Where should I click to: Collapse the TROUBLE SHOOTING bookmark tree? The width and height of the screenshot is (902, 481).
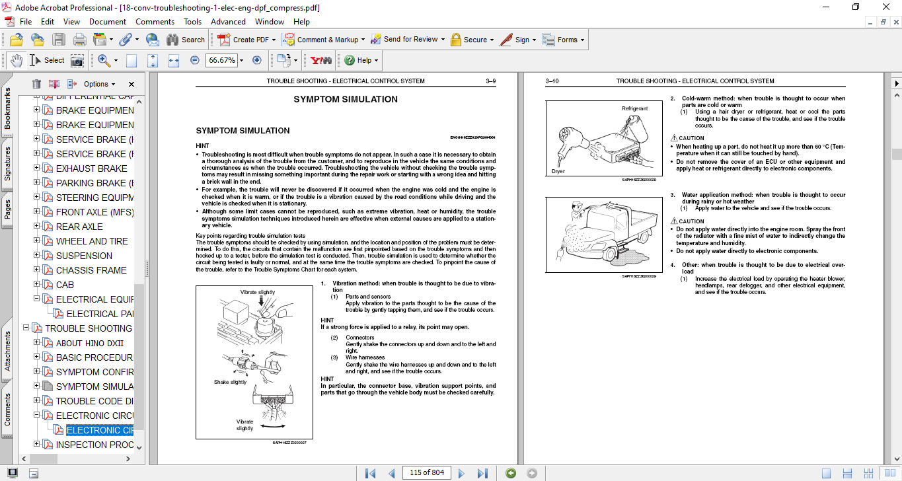pyautogui.click(x=26, y=328)
